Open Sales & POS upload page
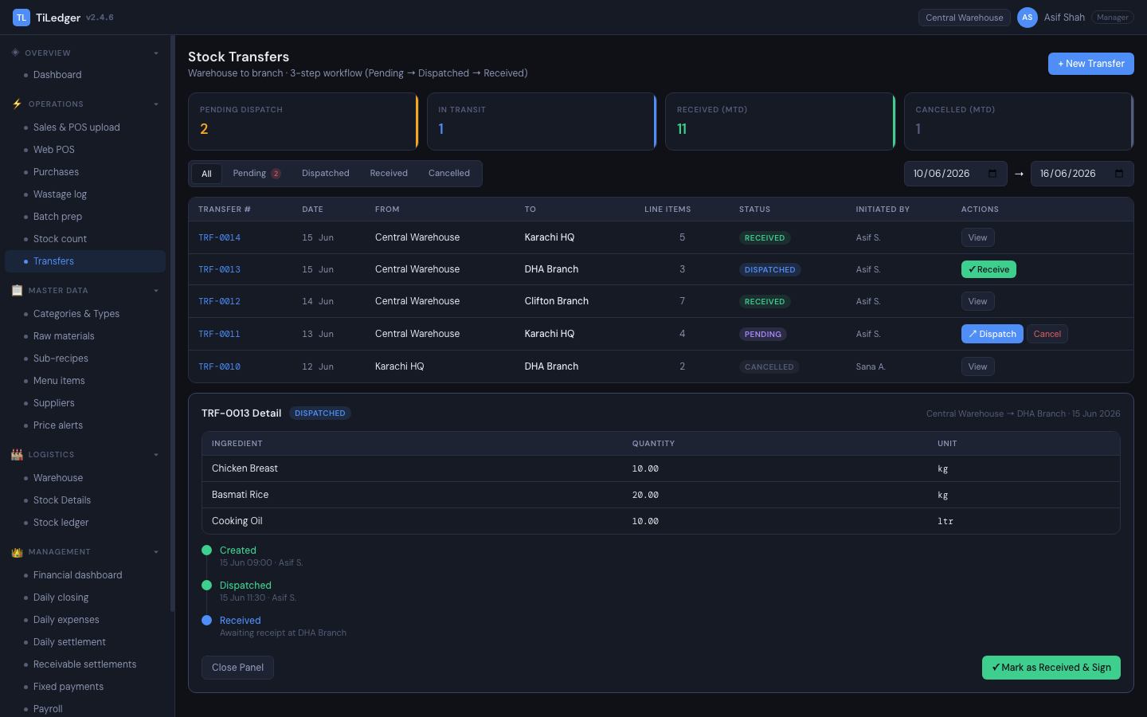 (x=85, y=127)
